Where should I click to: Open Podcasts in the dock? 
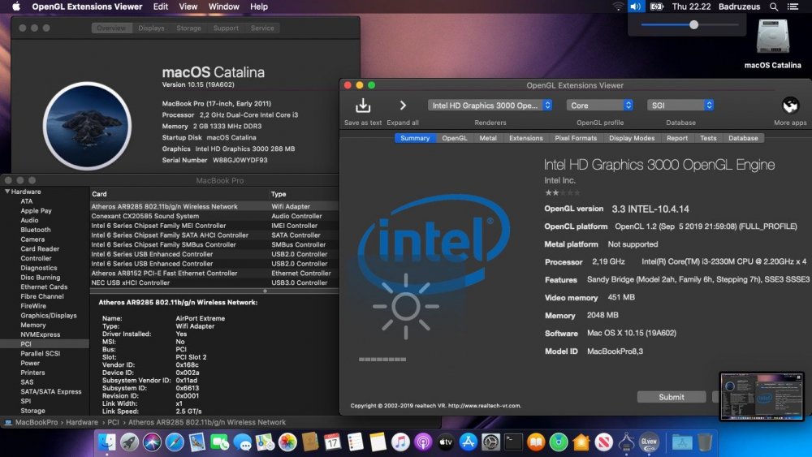[x=422, y=442]
